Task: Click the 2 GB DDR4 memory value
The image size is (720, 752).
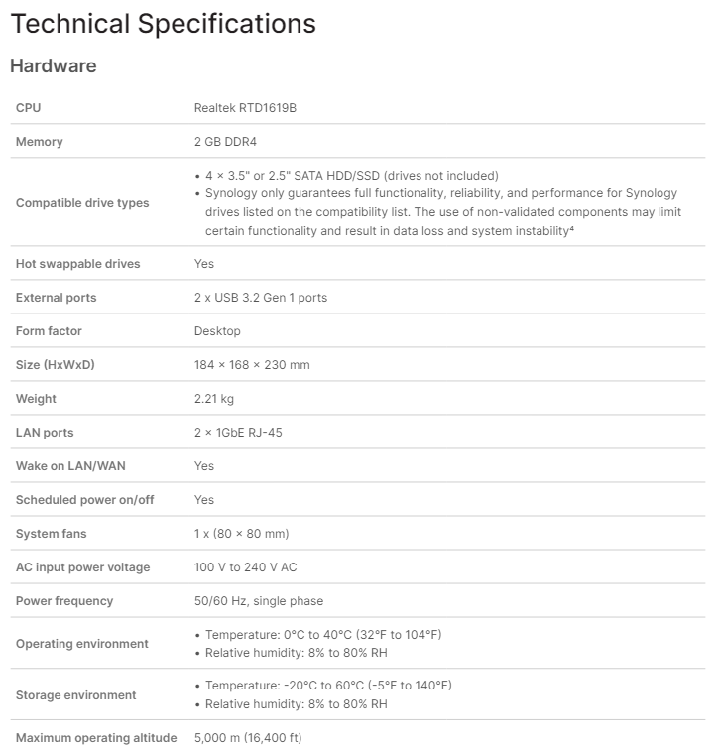Action: click(225, 142)
